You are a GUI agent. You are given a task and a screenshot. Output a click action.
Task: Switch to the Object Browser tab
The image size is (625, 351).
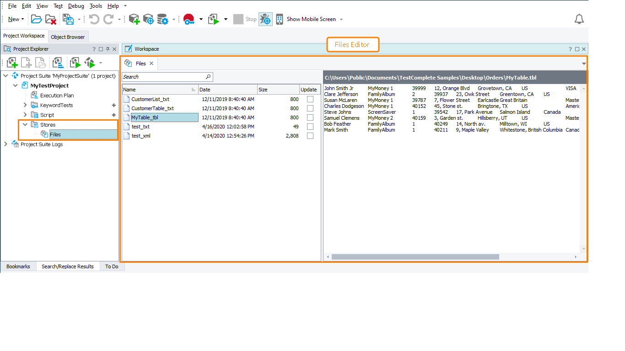68,36
